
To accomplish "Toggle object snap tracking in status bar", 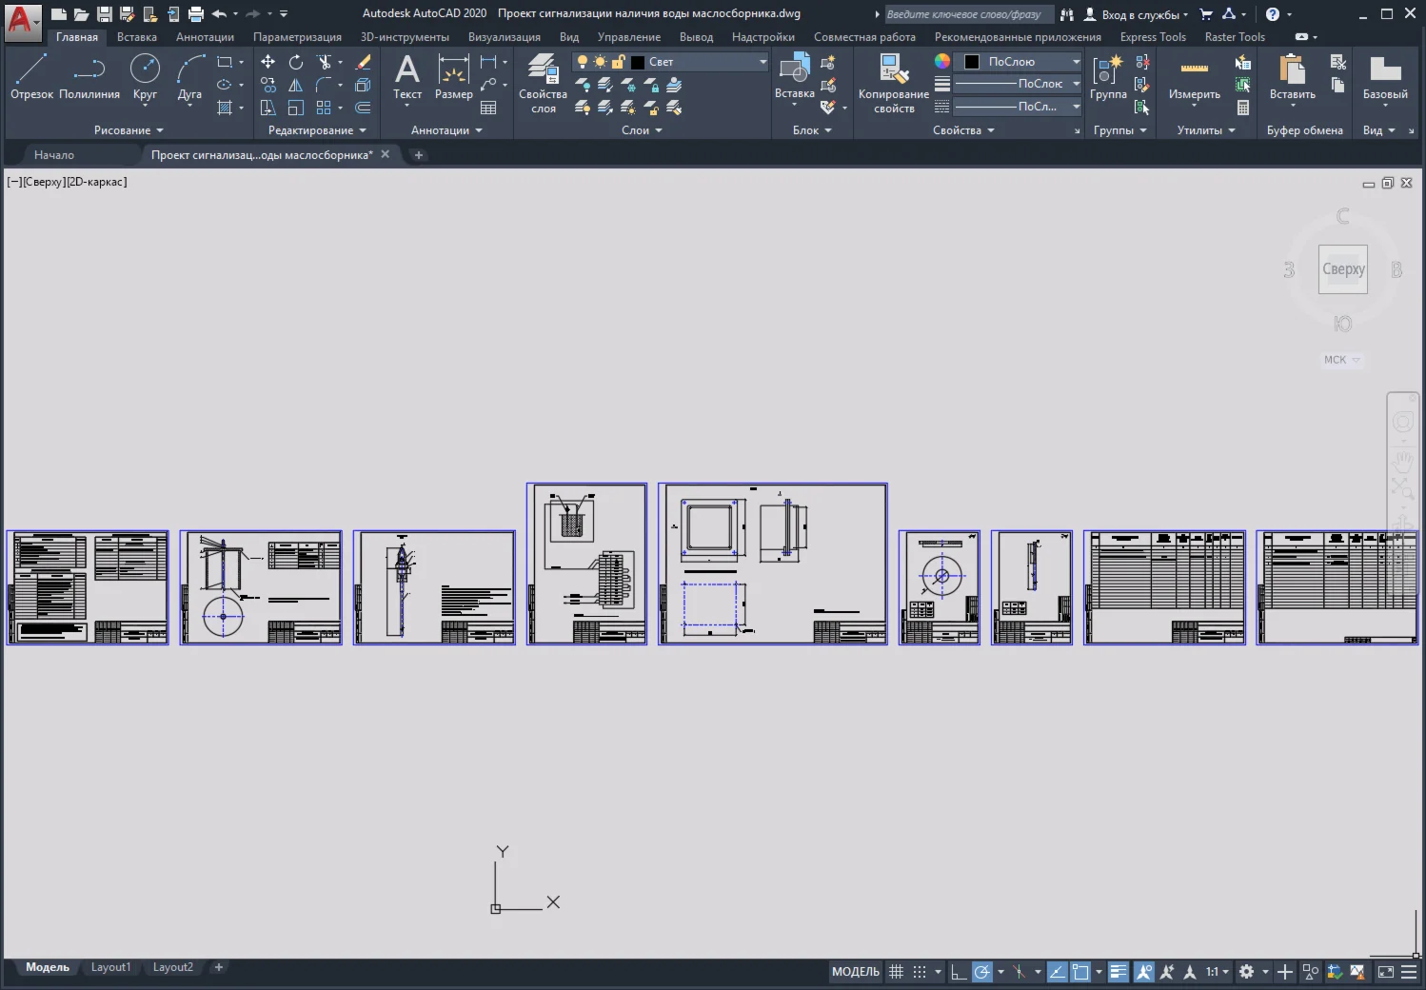I will [x=1058, y=972].
